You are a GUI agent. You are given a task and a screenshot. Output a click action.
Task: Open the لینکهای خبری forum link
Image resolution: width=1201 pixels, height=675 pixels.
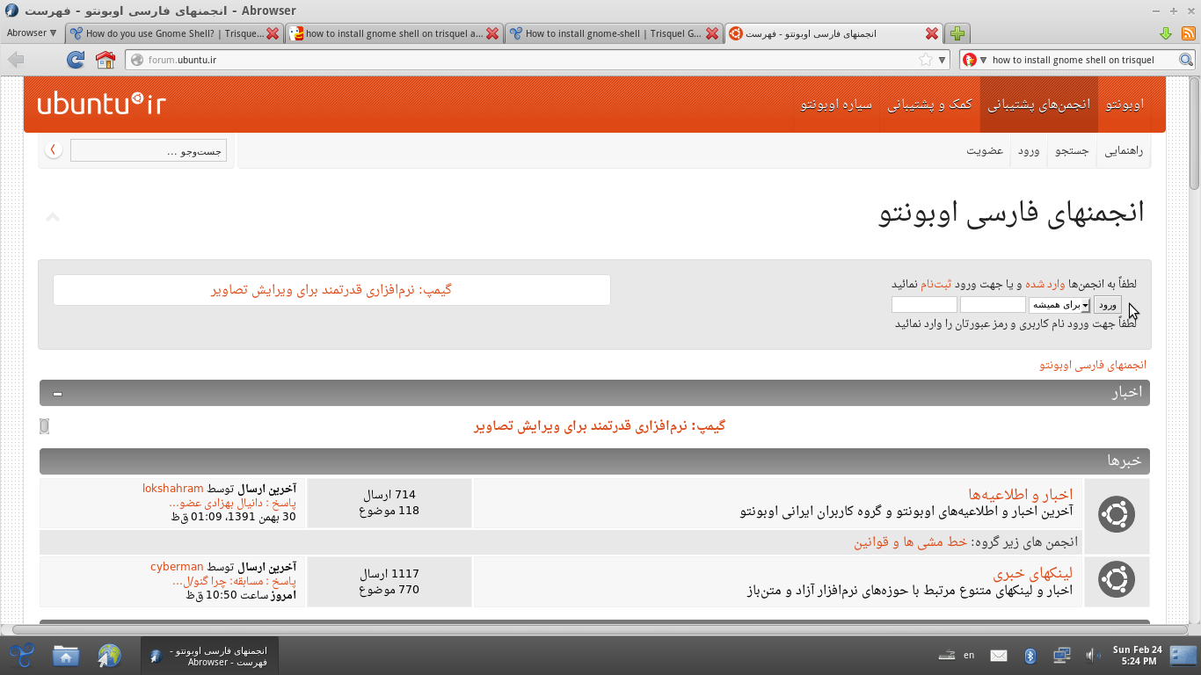click(1033, 574)
